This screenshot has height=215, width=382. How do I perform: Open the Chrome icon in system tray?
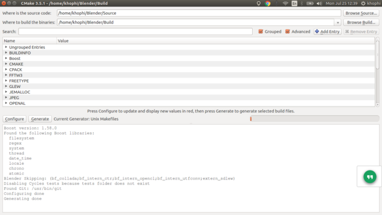[267, 3]
